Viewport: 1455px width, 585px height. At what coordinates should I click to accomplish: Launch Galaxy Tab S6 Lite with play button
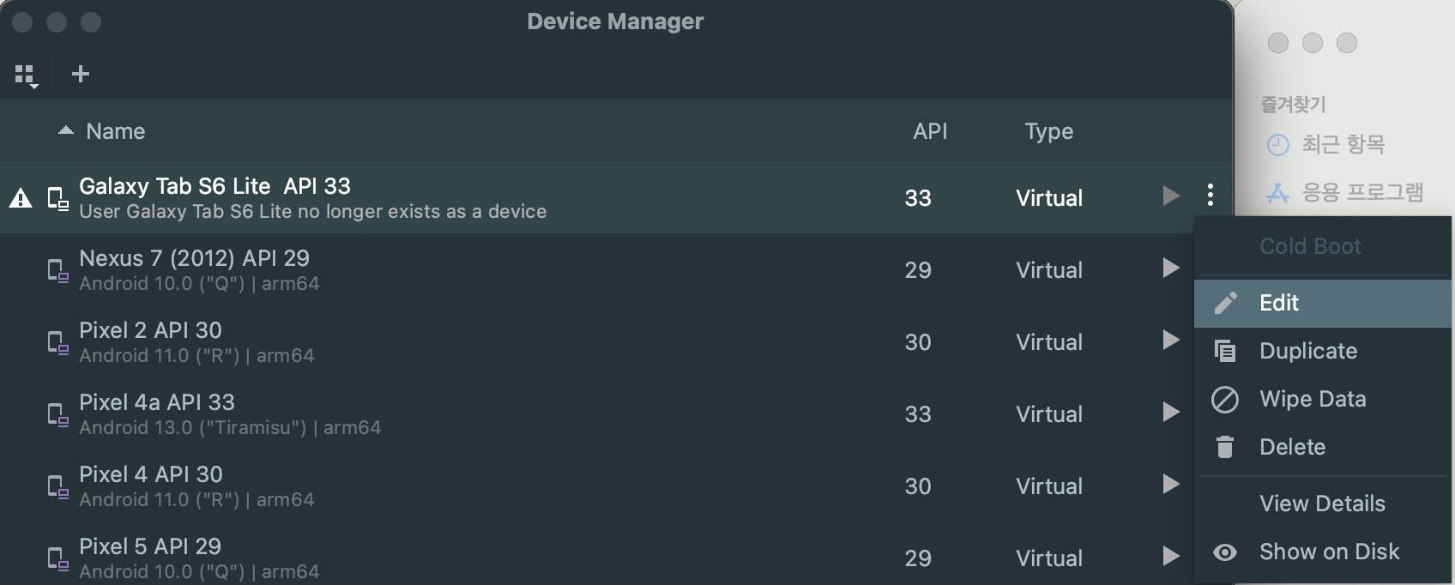click(x=1171, y=196)
